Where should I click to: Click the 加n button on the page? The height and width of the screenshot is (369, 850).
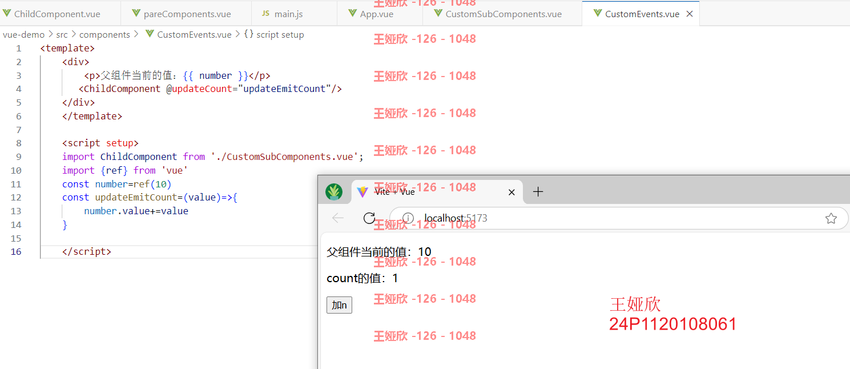(339, 305)
